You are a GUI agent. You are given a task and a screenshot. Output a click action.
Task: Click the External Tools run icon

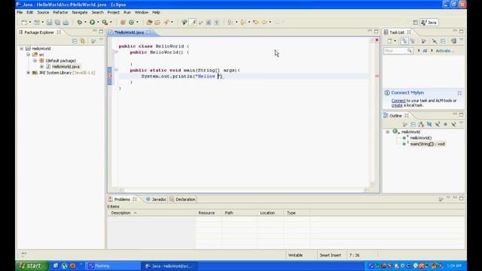pos(105,22)
